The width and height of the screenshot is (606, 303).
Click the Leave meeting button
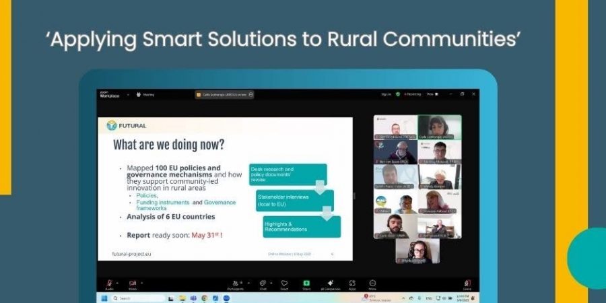[467, 283]
